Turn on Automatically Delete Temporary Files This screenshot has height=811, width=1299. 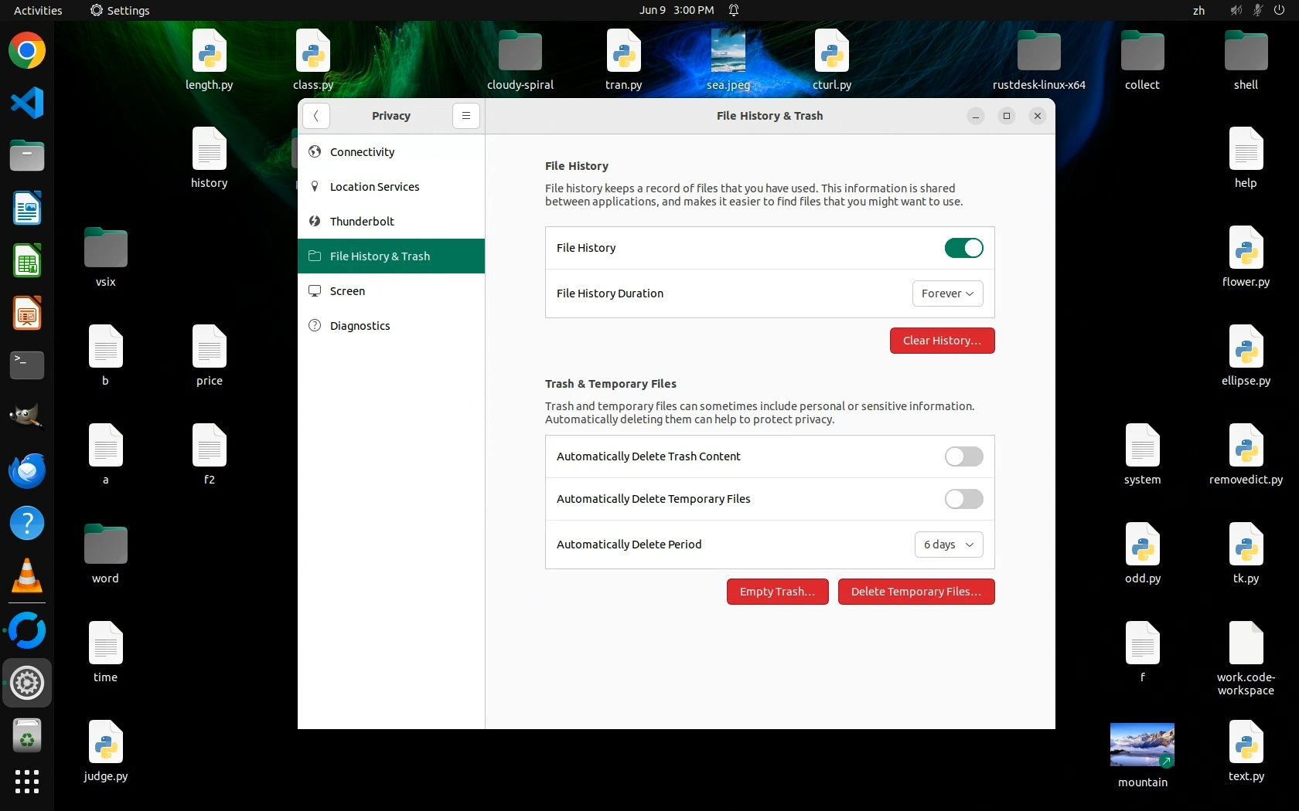963,499
